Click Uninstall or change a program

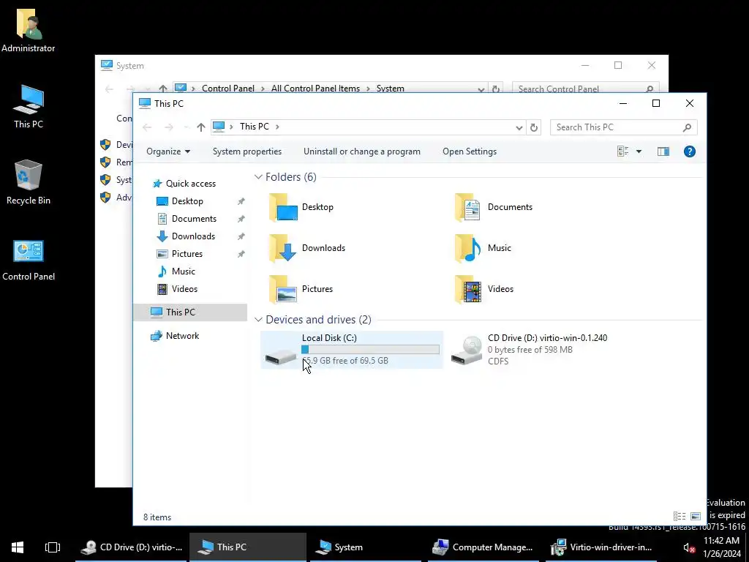point(362,151)
